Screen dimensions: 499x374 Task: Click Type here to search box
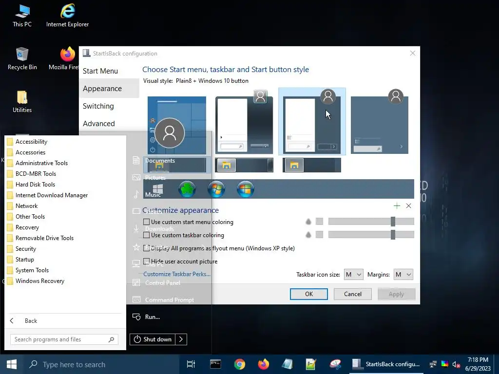pyautogui.click(x=102, y=364)
